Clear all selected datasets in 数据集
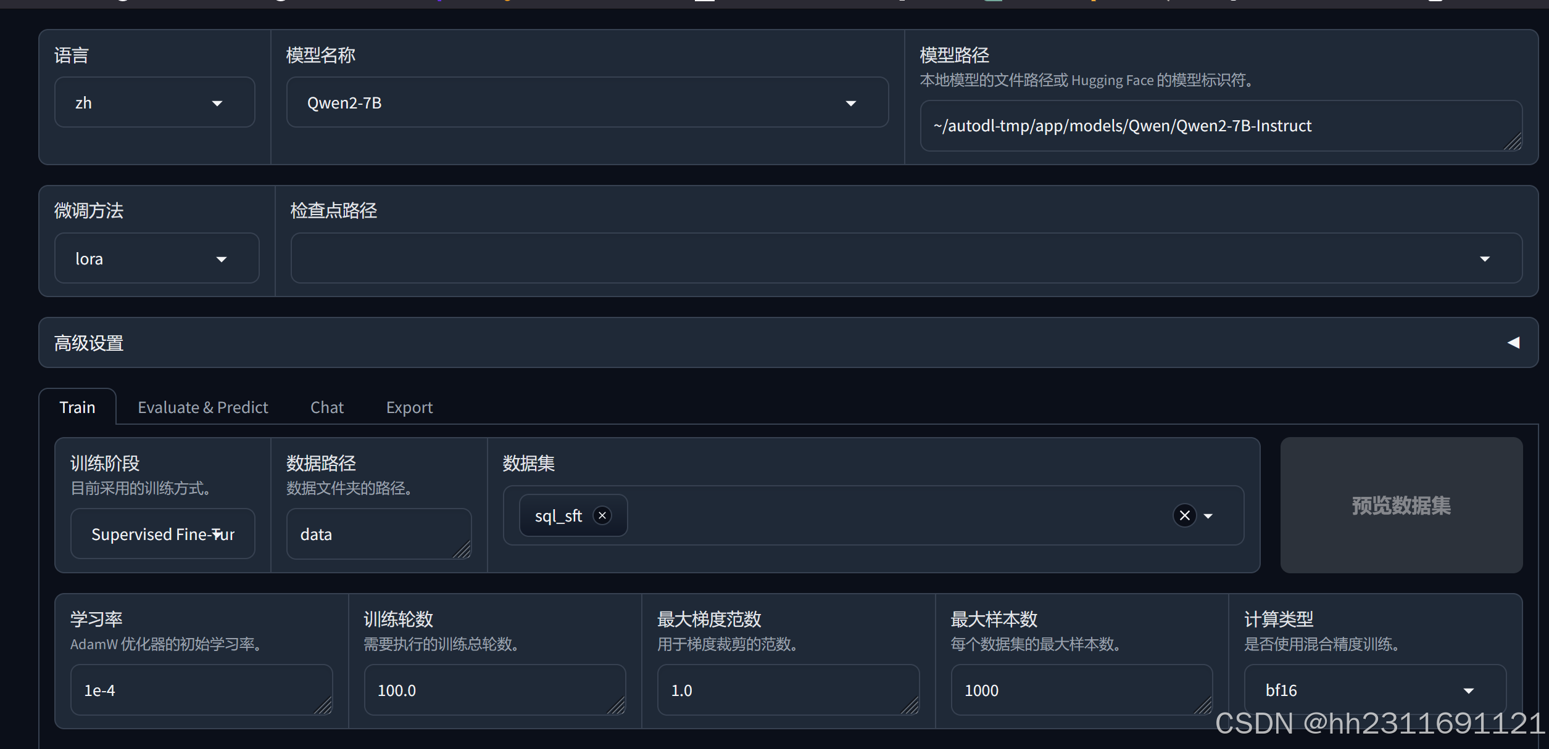The image size is (1549, 749). [1184, 515]
